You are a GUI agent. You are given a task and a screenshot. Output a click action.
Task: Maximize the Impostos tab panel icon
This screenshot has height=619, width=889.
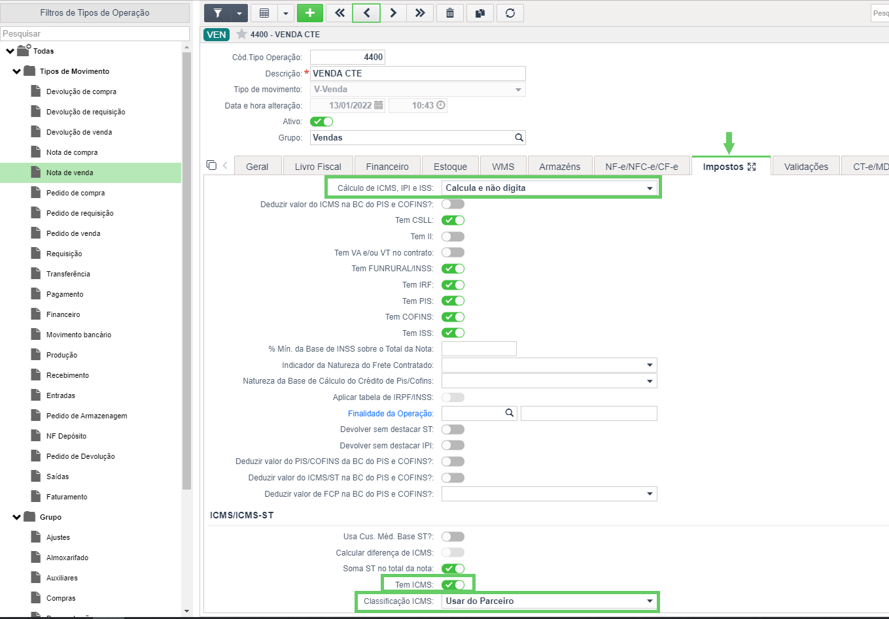pyautogui.click(x=752, y=167)
